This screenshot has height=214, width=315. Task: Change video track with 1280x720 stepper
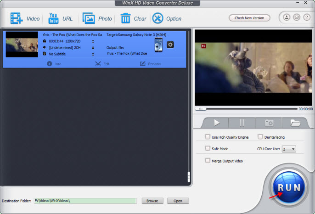93,41
